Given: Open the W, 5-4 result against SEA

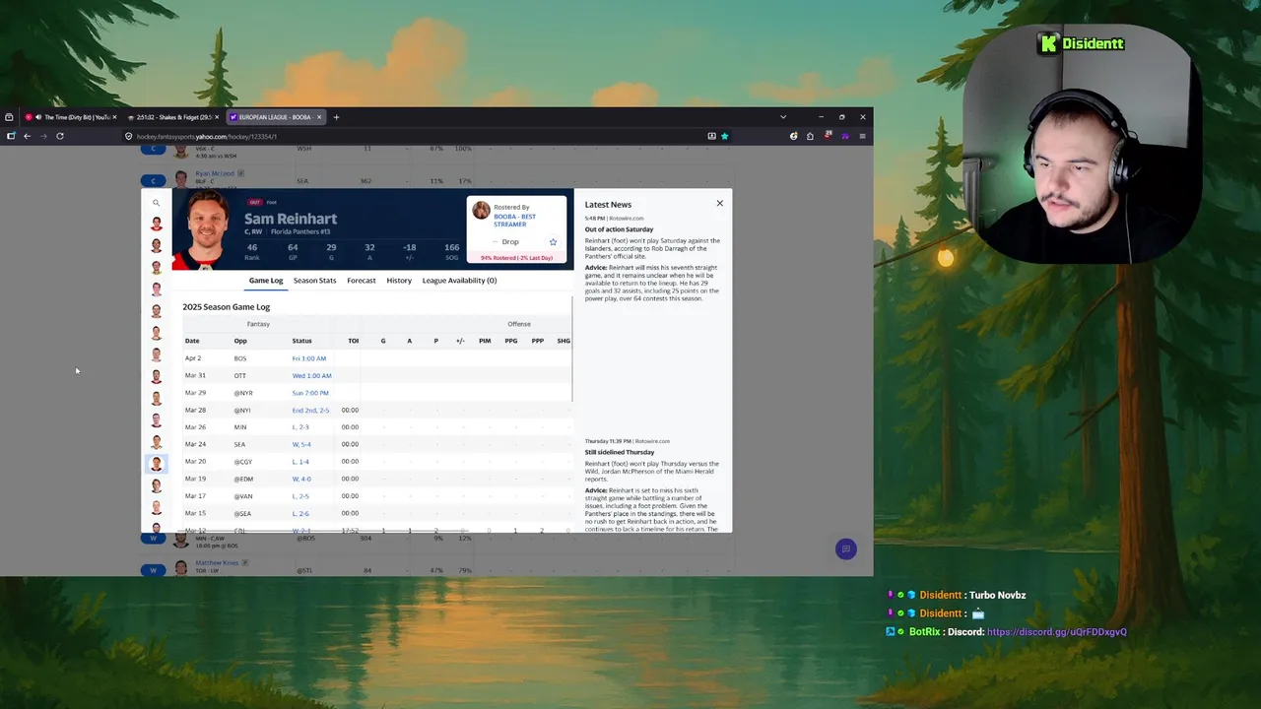Looking at the screenshot, I should click(301, 445).
